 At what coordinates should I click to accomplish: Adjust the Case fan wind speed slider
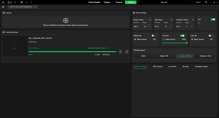[x=175, y=43]
